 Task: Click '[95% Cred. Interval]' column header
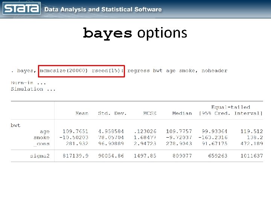click(231, 114)
